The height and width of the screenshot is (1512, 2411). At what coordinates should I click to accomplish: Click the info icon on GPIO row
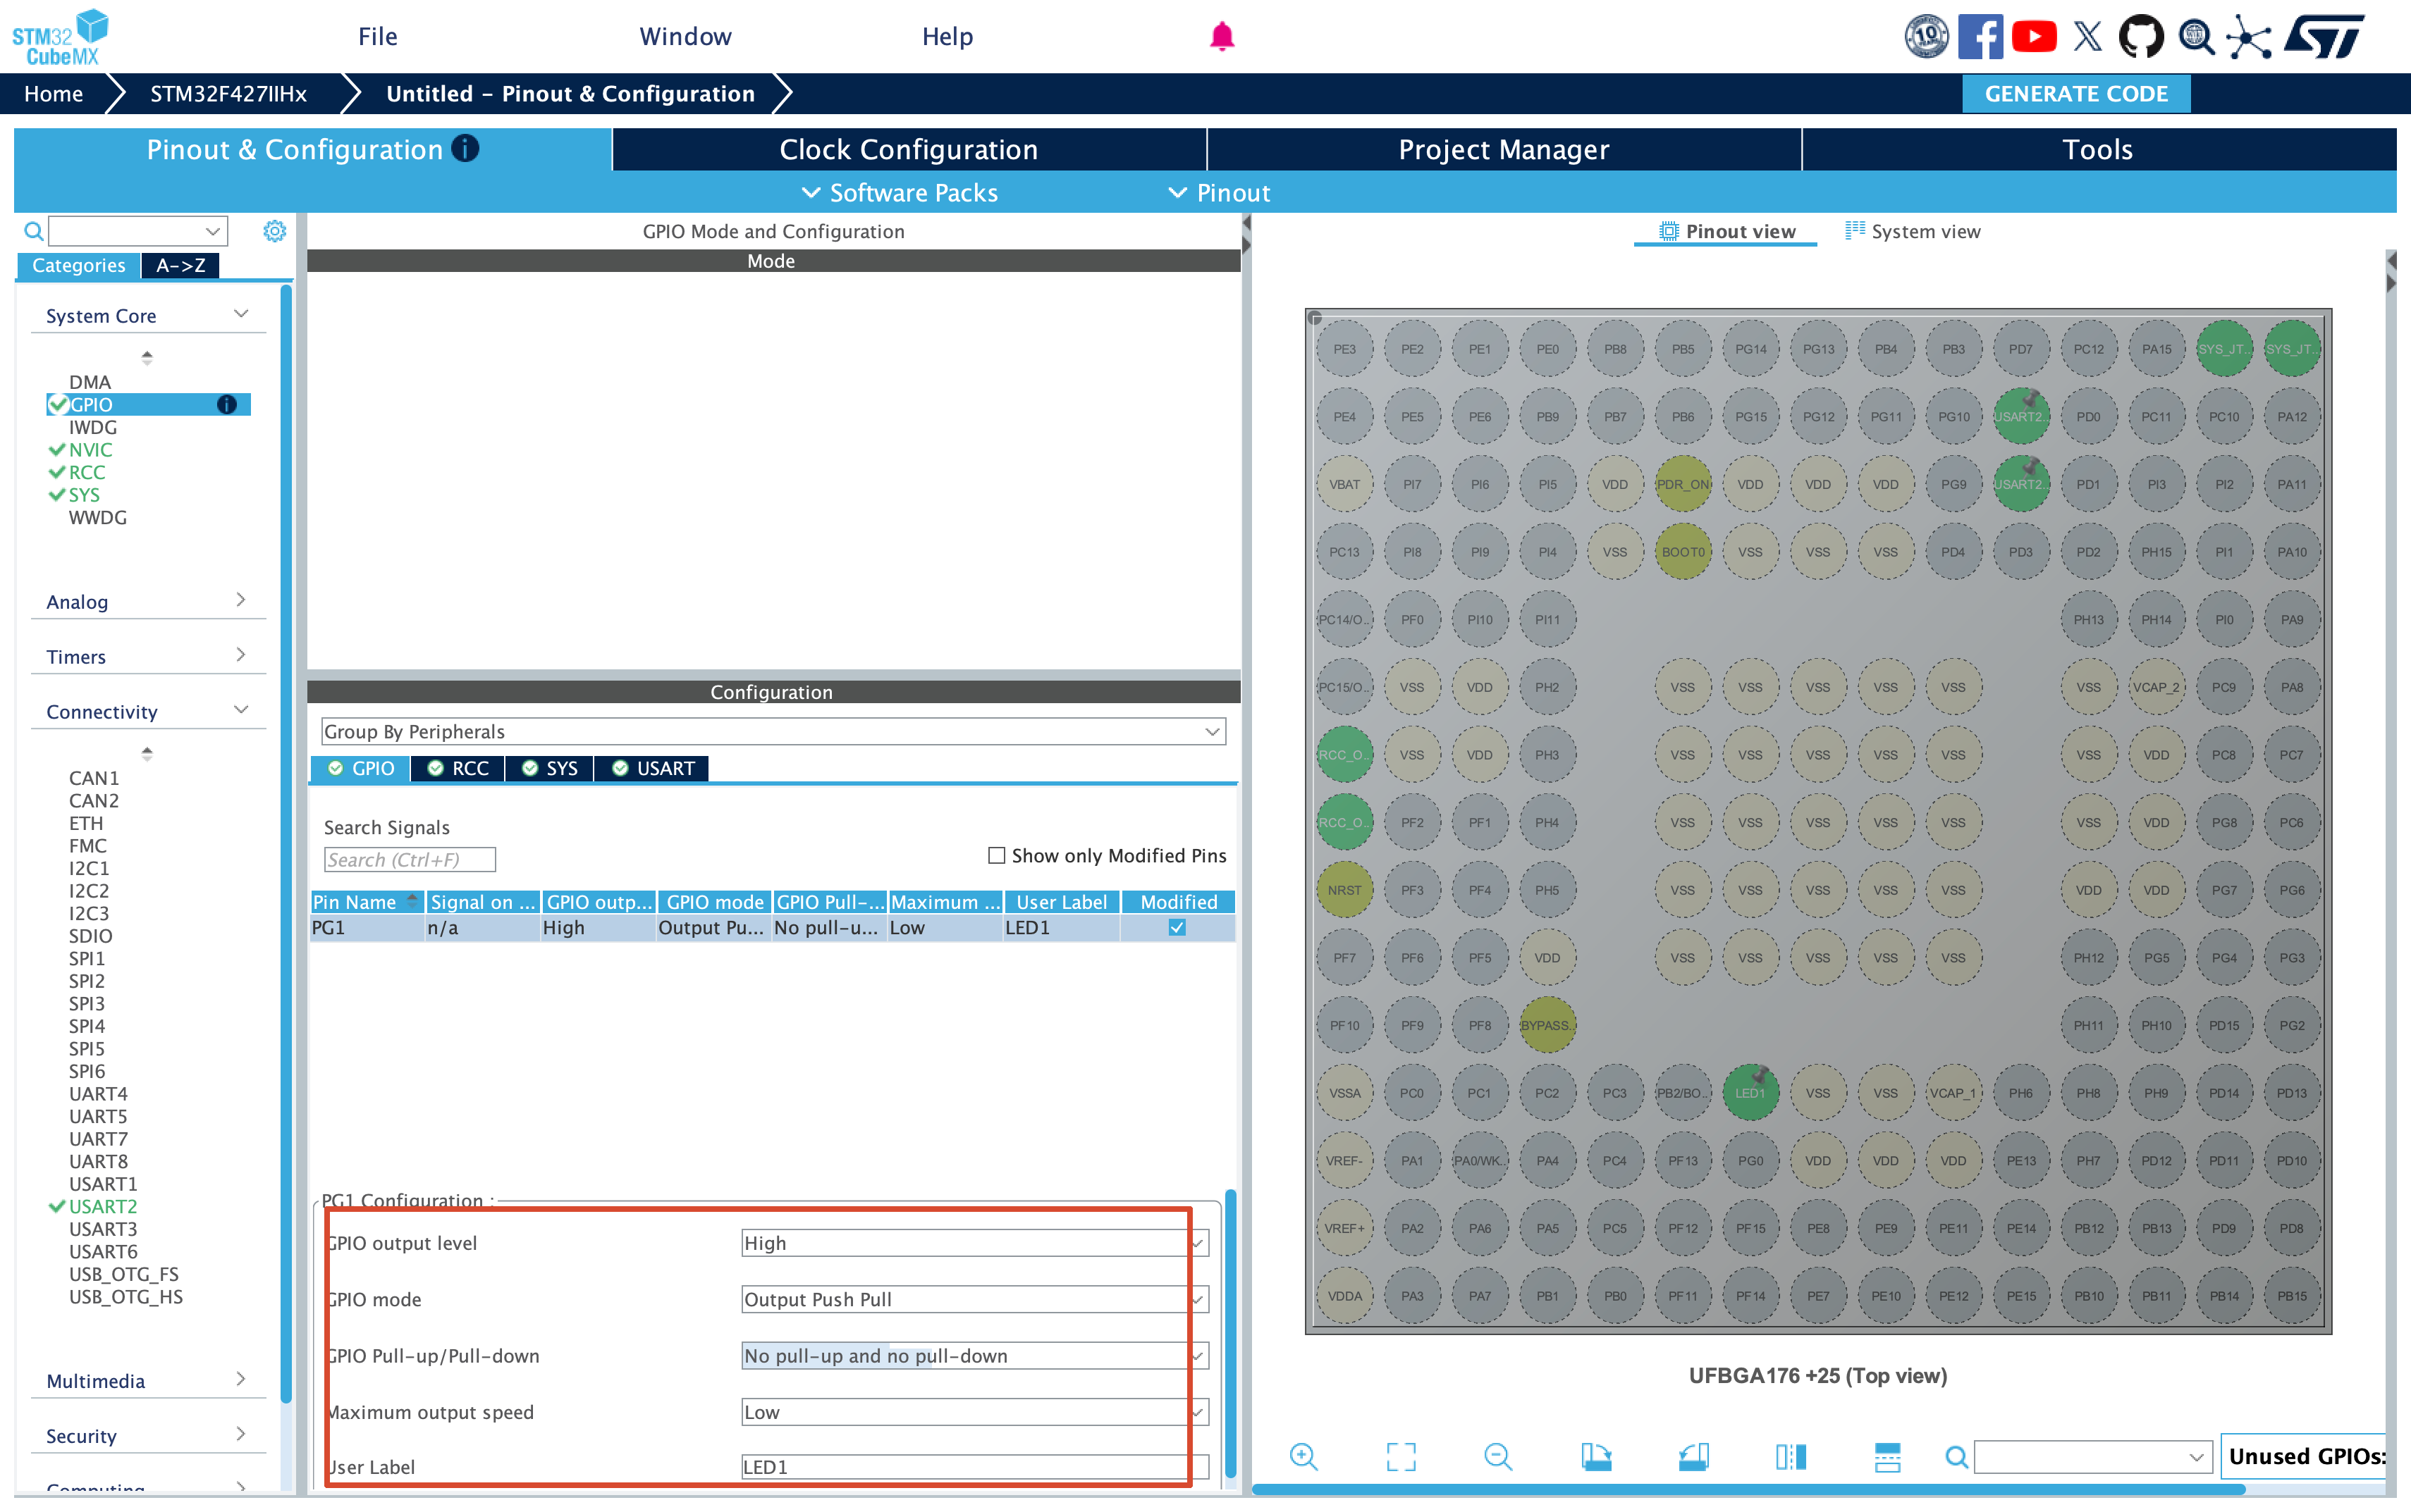(227, 404)
